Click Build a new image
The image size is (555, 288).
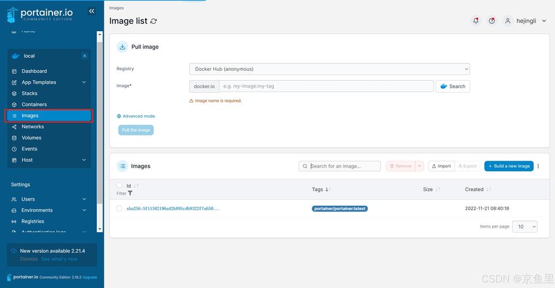pyautogui.click(x=509, y=166)
